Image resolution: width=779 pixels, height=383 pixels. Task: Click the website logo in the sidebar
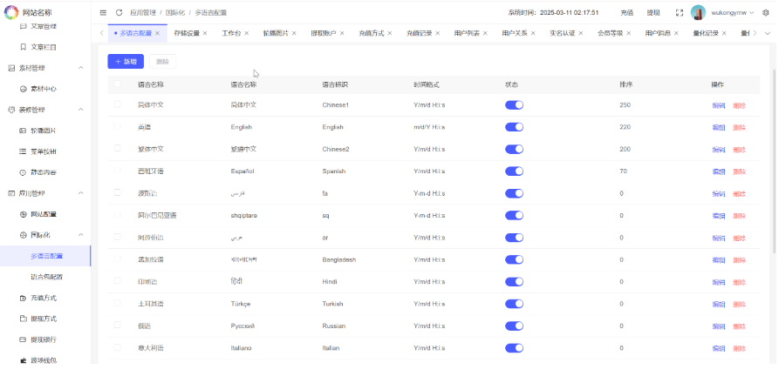point(13,12)
